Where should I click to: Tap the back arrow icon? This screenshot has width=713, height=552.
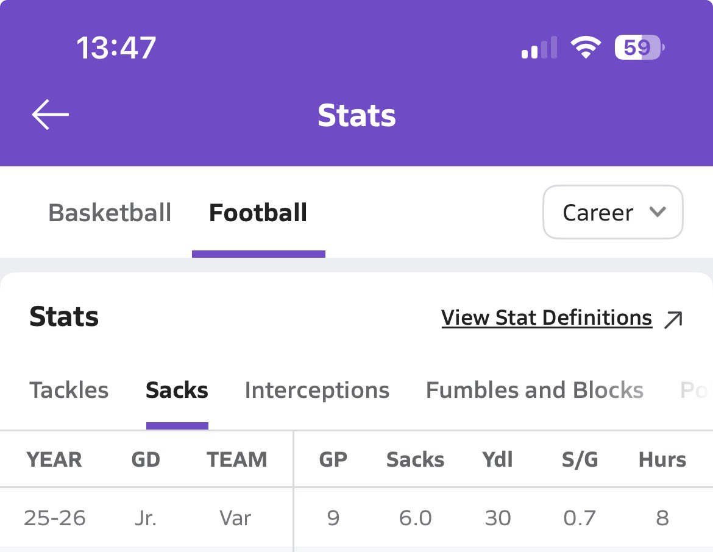click(x=50, y=115)
